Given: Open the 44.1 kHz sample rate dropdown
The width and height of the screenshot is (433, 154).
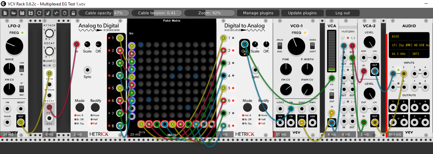Looking at the screenshot, I should pyautogui.click(x=400, y=54).
